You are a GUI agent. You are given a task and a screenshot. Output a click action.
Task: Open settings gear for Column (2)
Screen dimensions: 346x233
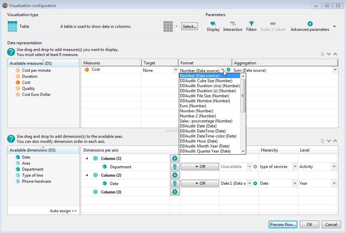click(x=175, y=175)
